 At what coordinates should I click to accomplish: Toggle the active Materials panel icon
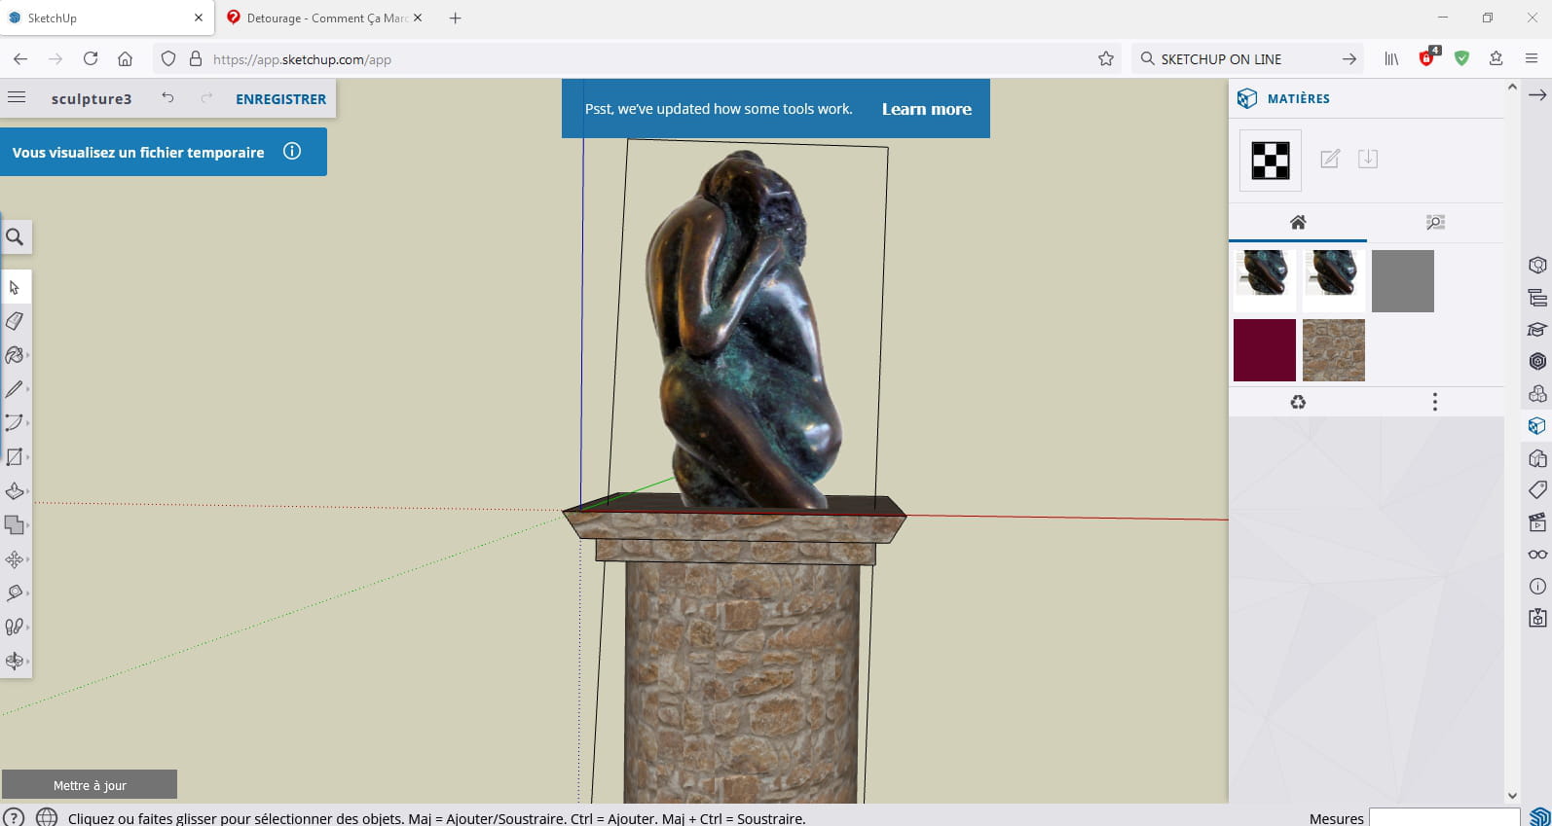(x=1537, y=425)
